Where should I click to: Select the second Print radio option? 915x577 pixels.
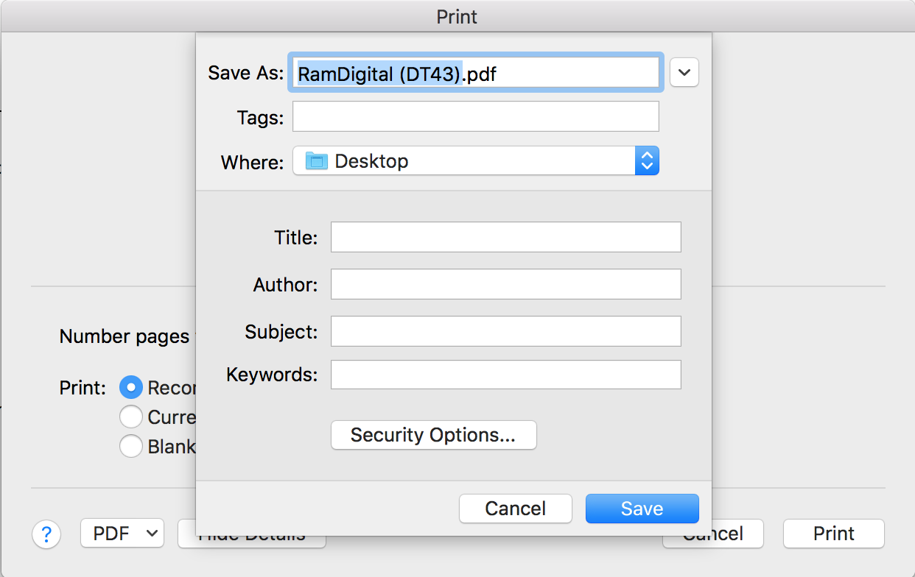pos(131,417)
